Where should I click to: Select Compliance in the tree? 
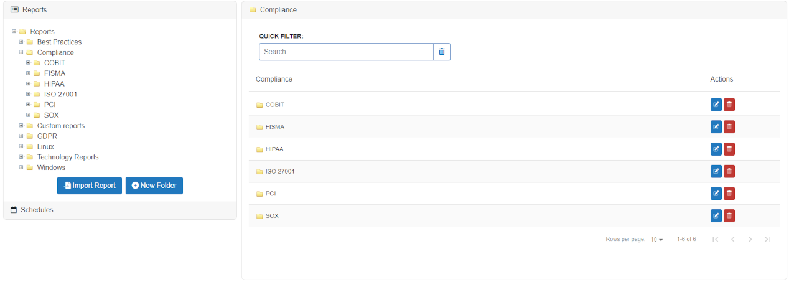coord(55,52)
